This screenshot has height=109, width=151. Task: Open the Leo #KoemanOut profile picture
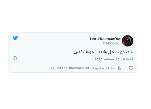coord(127,41)
